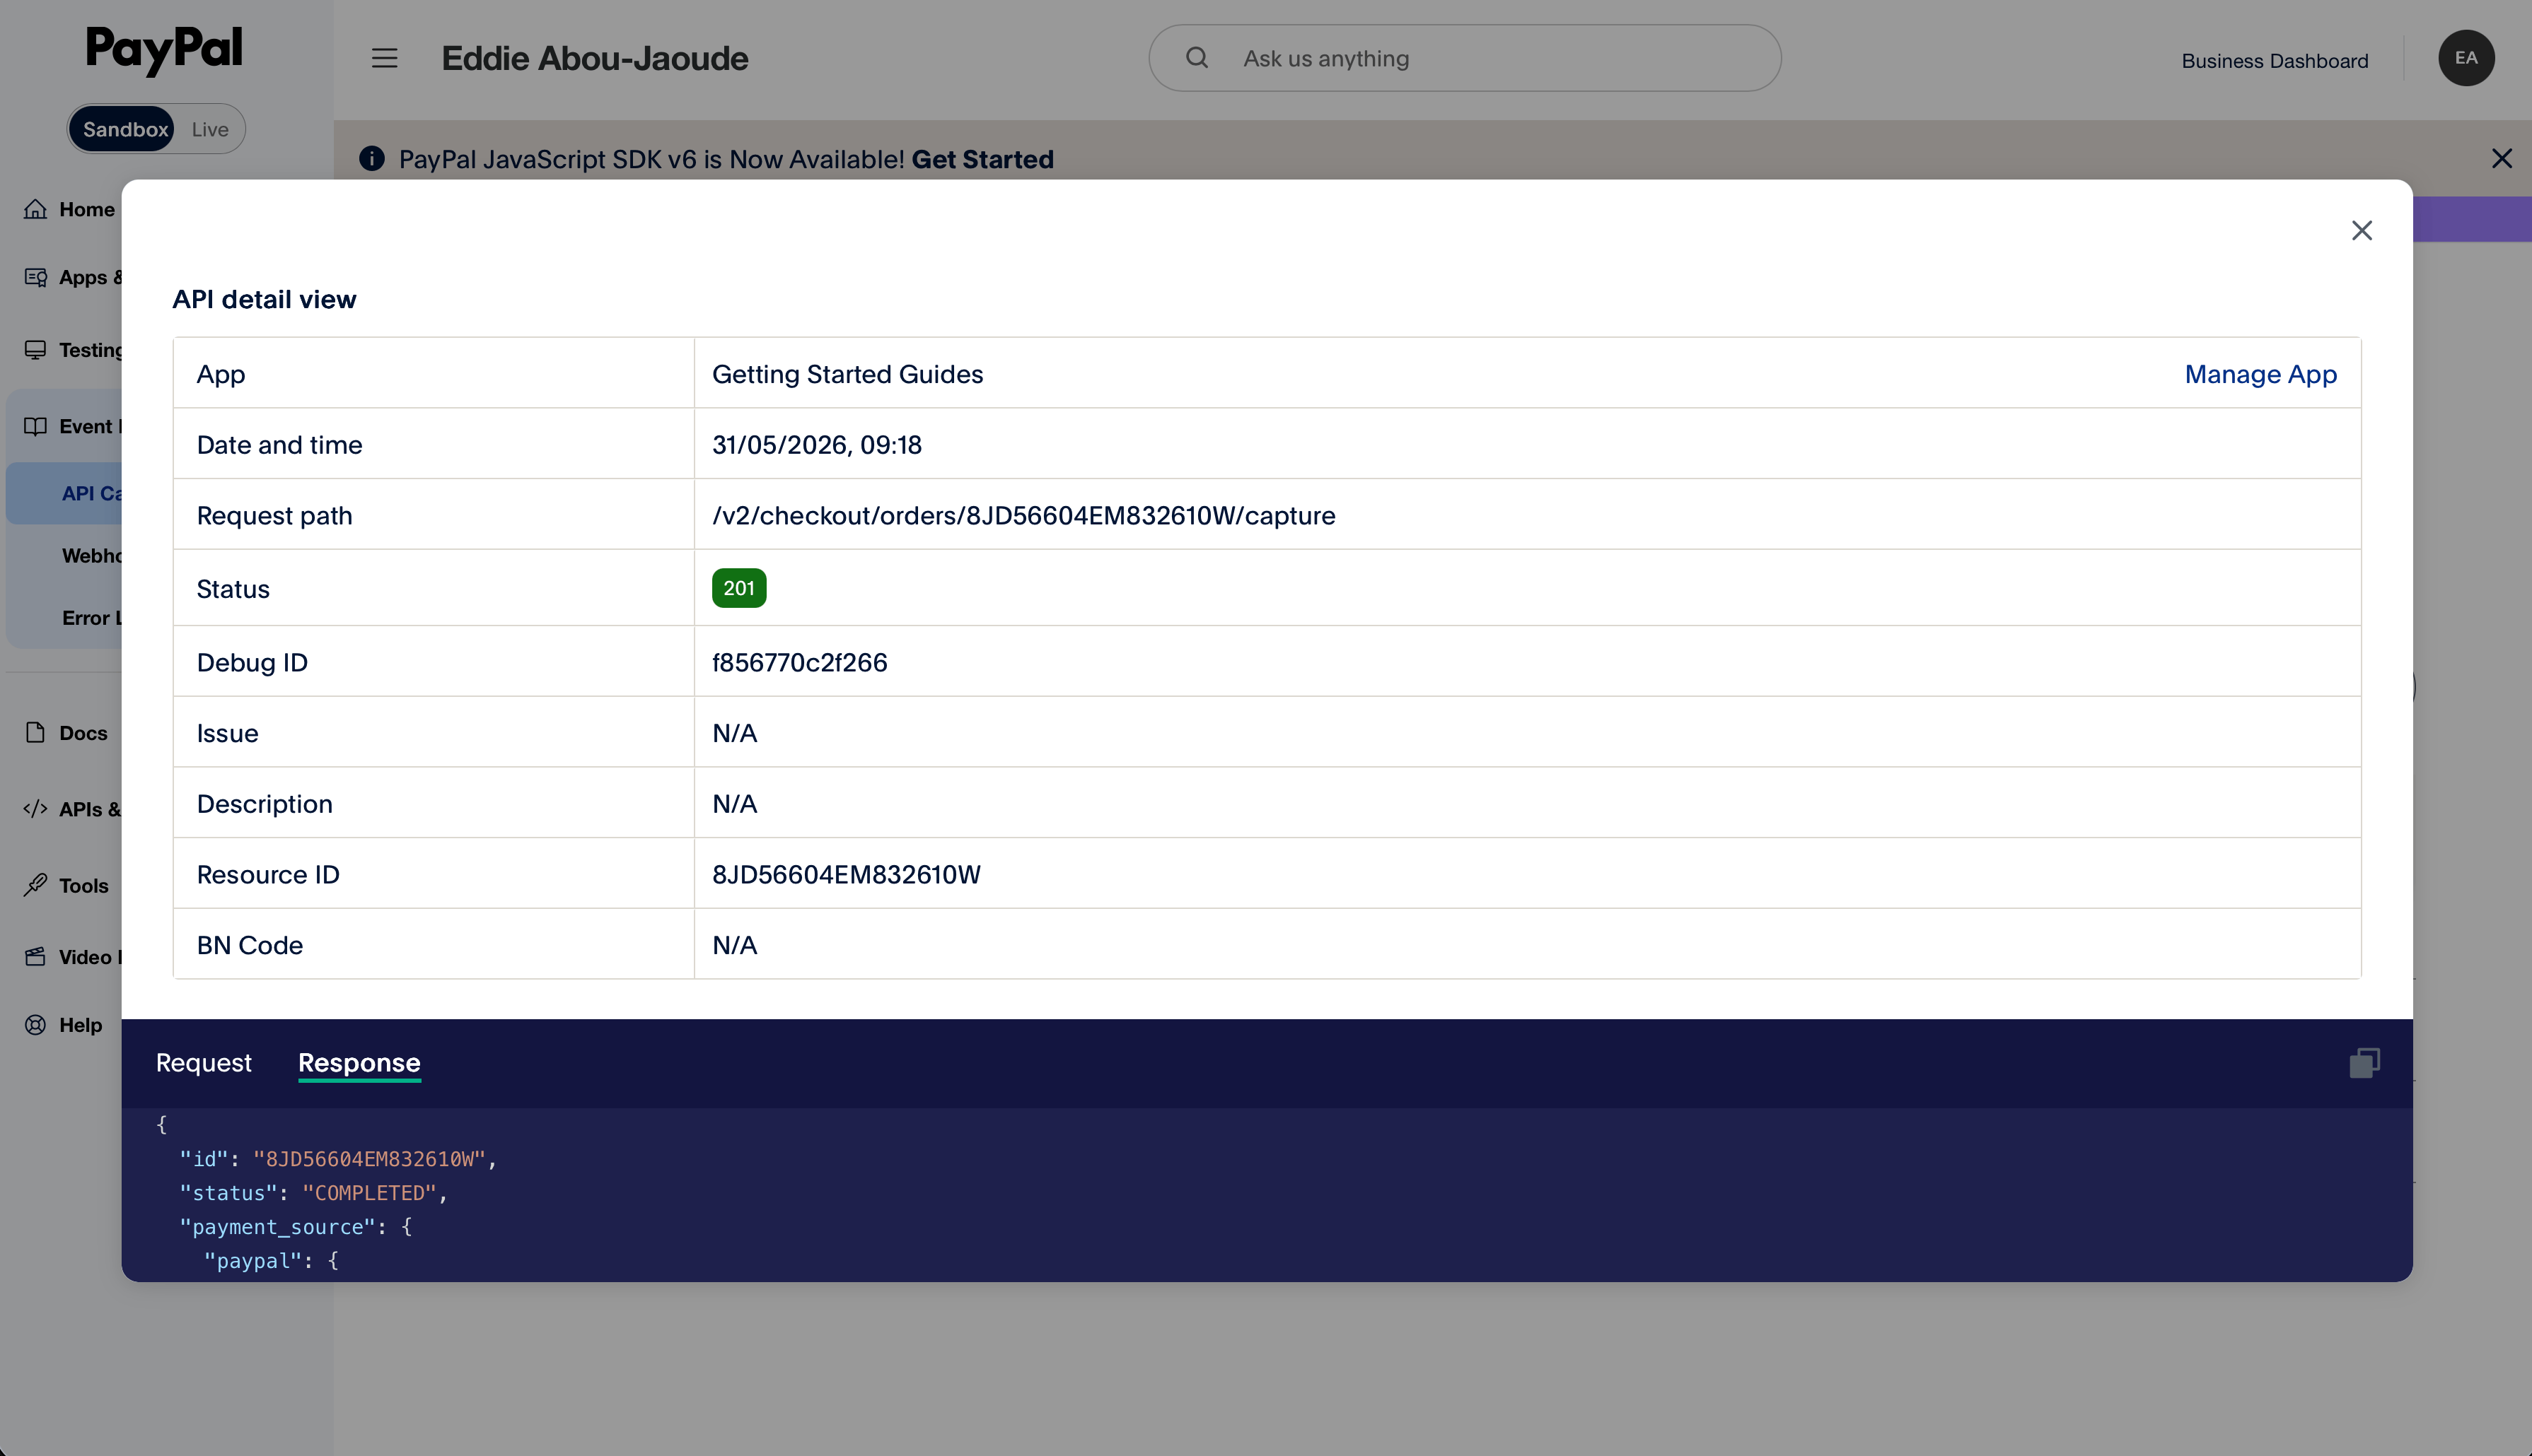Open the EA user avatar menu

(x=2466, y=58)
